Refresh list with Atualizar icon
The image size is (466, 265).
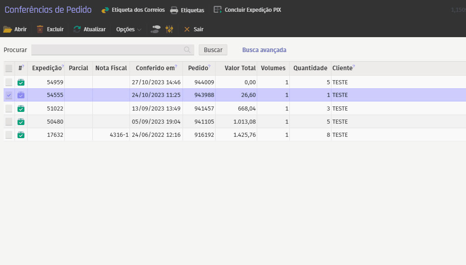[77, 29]
